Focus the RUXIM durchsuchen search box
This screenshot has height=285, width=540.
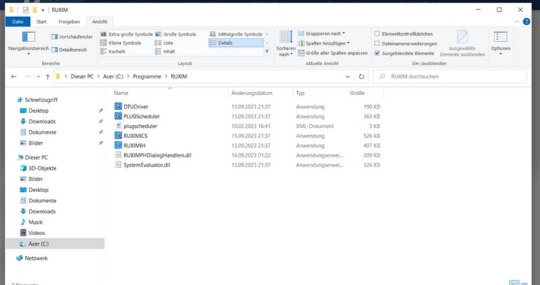(450, 77)
